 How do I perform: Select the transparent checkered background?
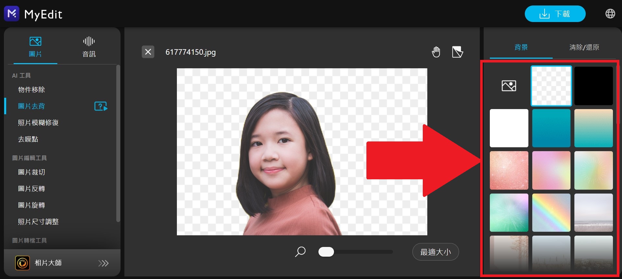tap(551, 86)
